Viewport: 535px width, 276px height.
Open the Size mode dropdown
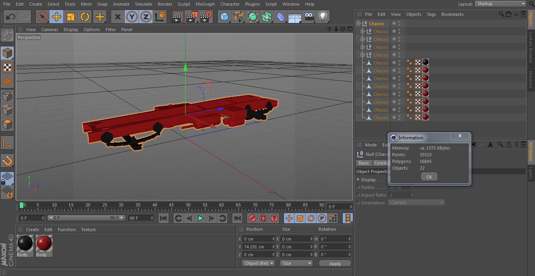pyautogui.click(x=296, y=263)
